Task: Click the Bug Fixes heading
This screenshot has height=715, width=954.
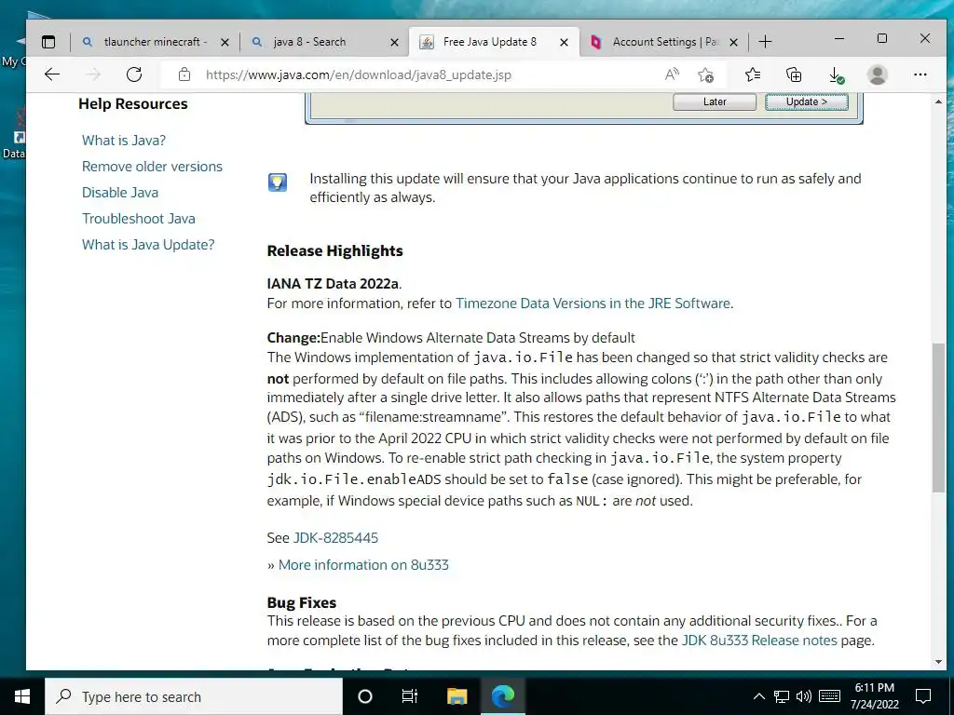Action: 301,602
